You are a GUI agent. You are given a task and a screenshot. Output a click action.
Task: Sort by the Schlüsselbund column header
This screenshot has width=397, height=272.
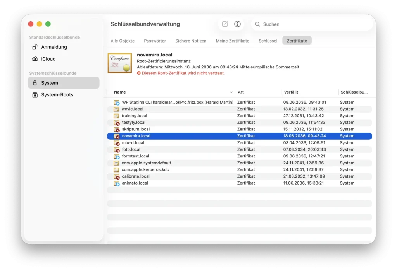354,92
